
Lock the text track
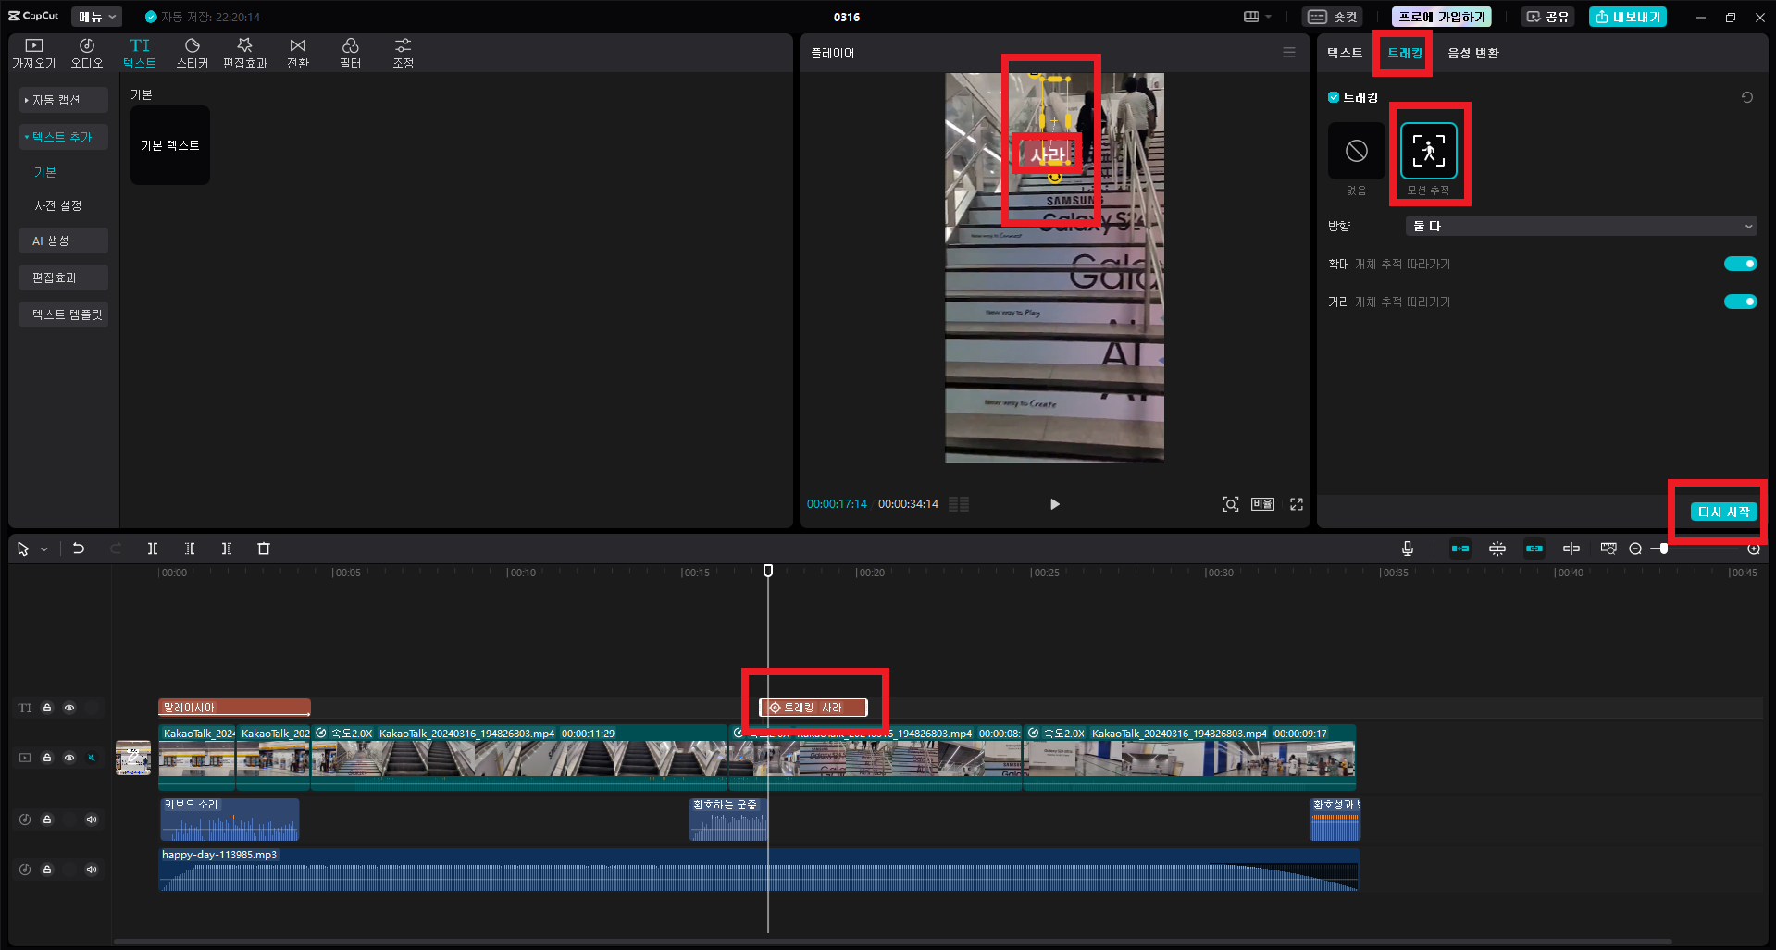tap(47, 708)
